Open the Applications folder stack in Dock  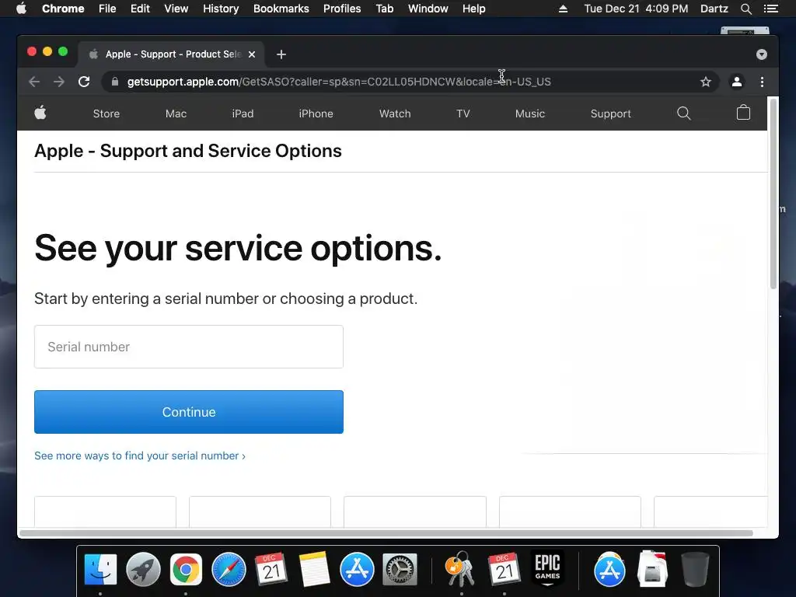[x=609, y=569]
